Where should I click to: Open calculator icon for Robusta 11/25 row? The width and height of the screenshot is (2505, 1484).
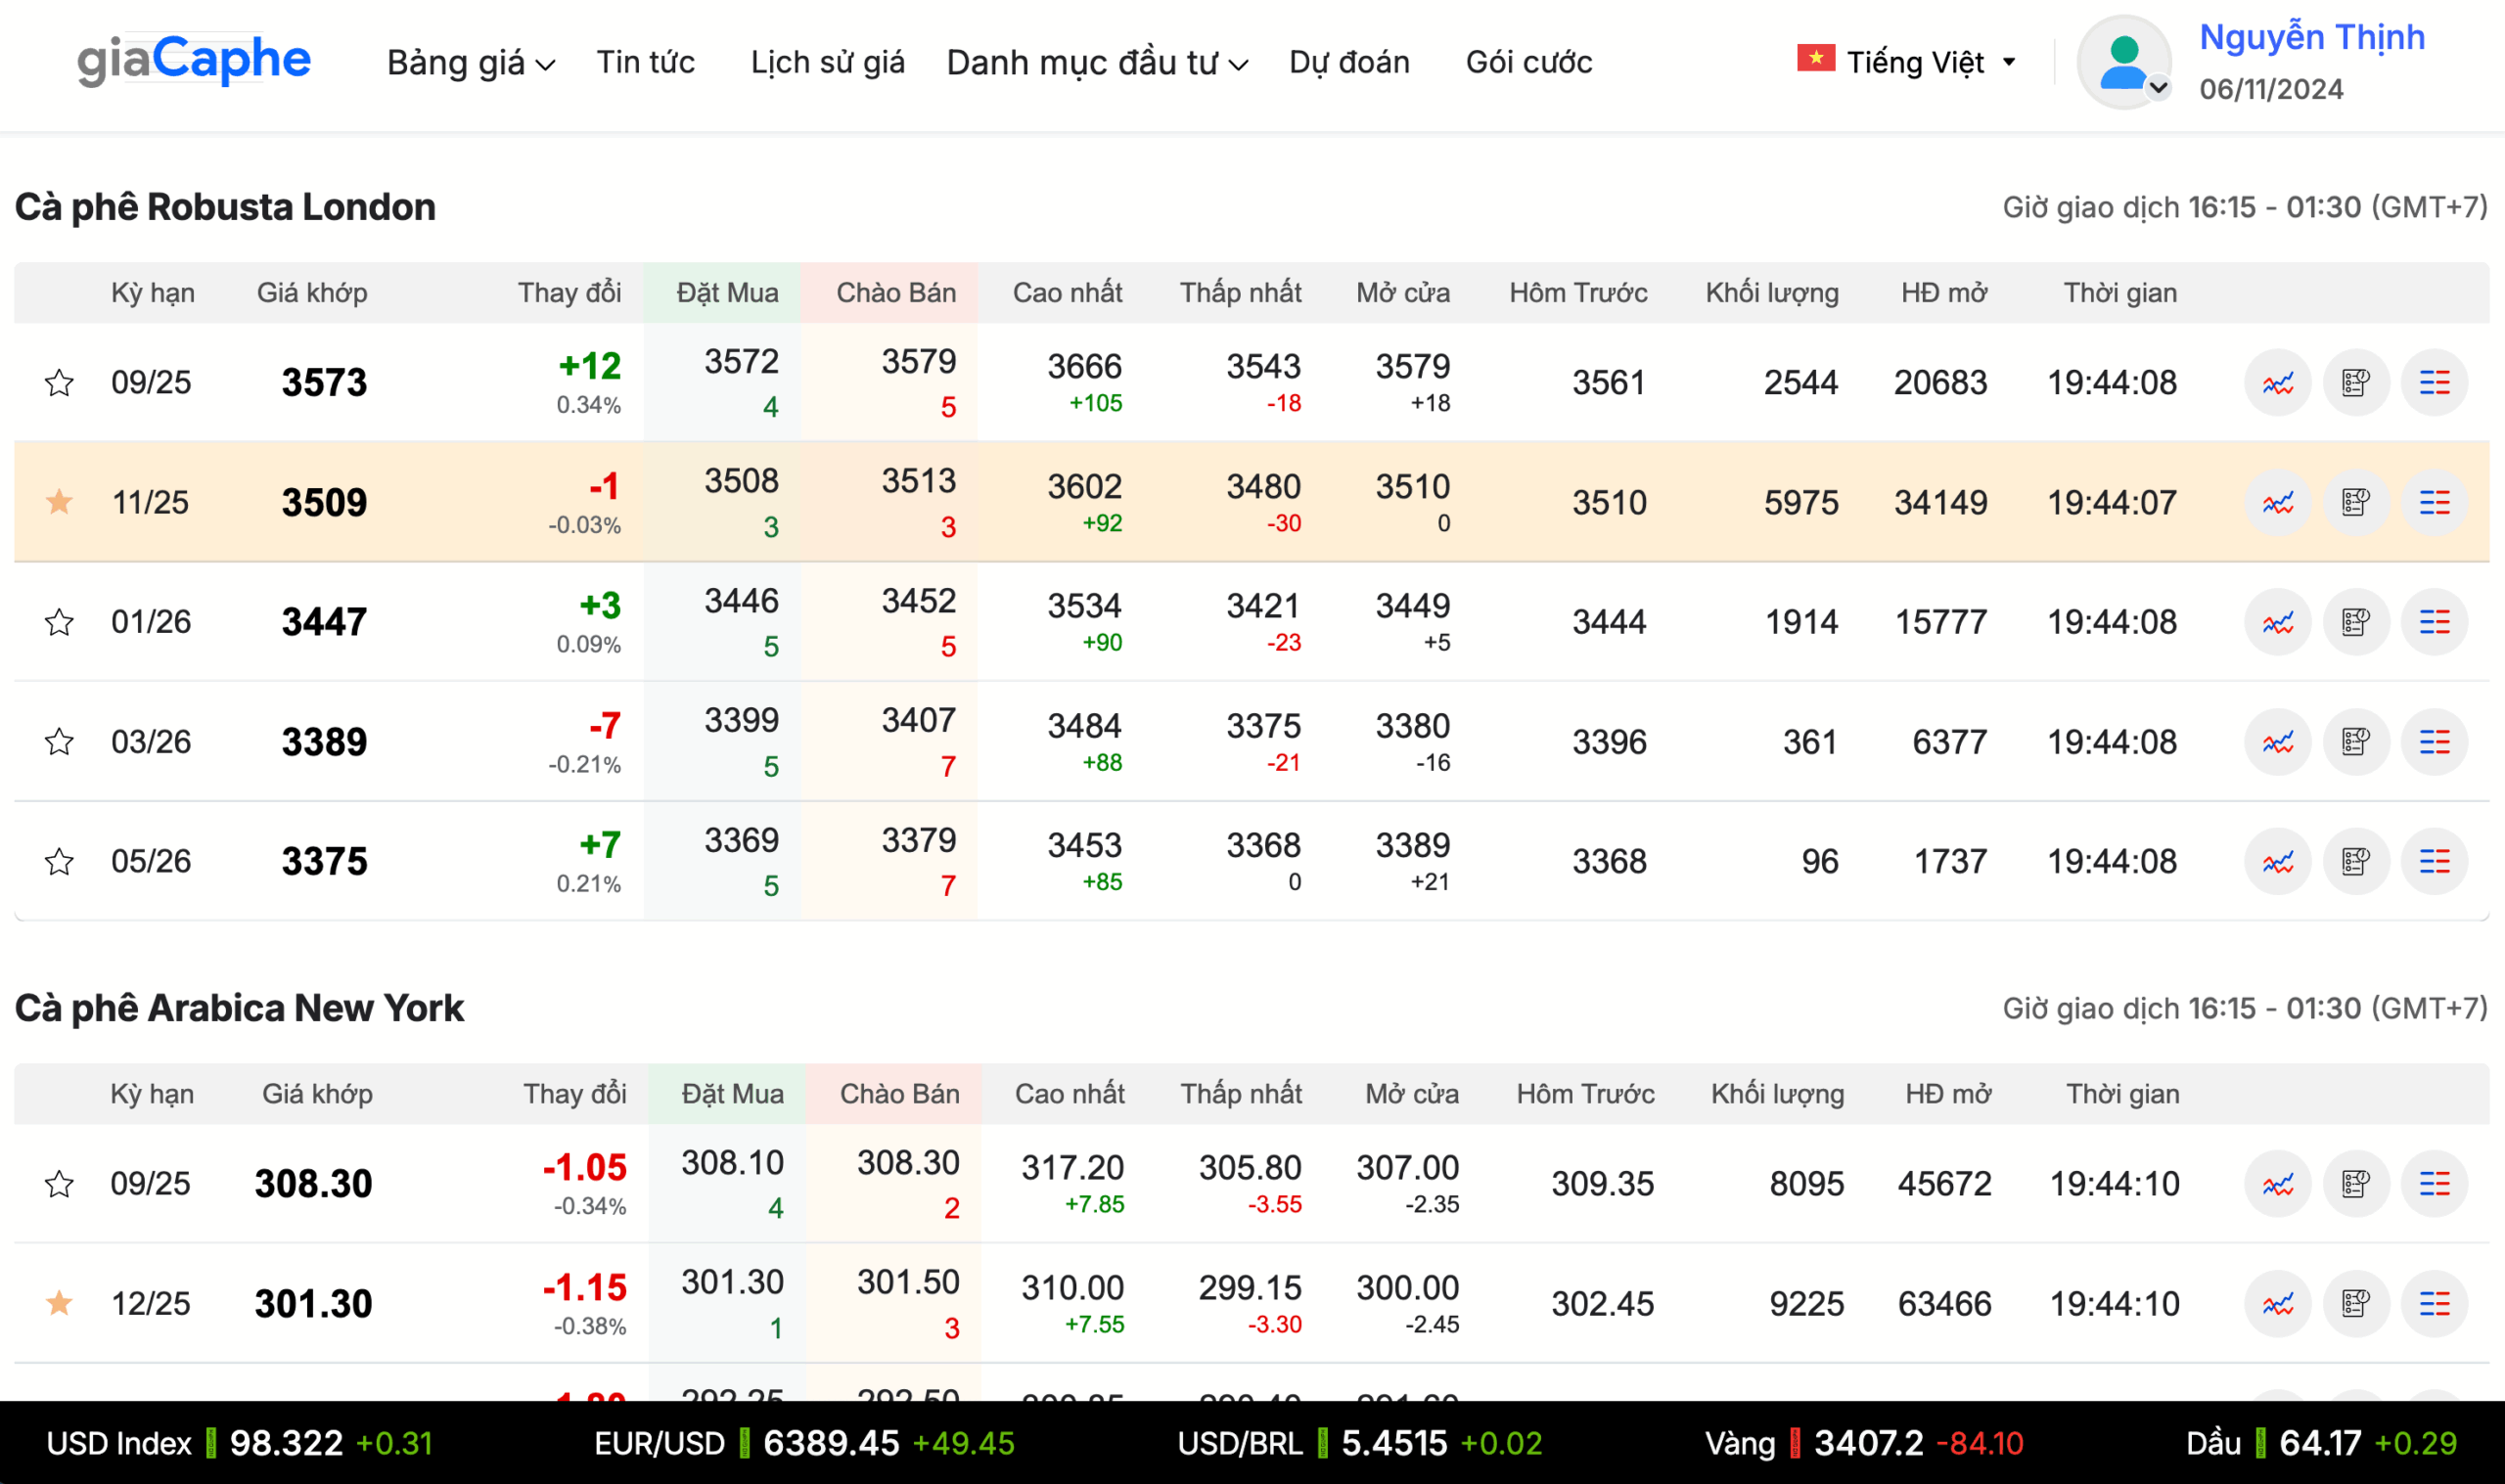click(2355, 502)
